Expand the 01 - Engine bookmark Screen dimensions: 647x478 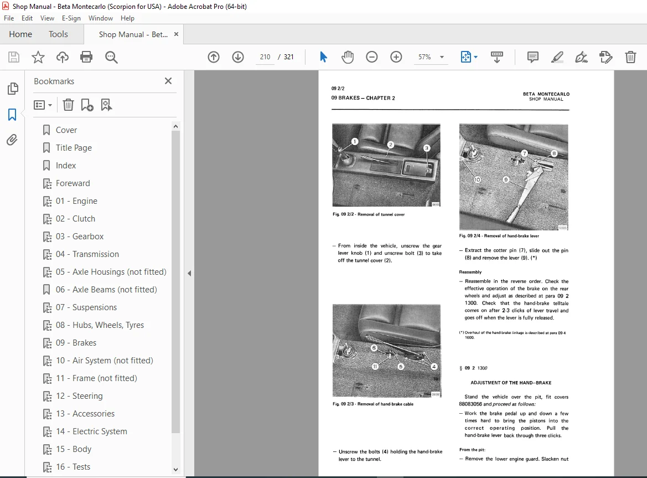(47, 201)
